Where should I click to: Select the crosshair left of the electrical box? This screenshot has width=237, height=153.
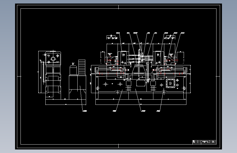pyautogui.click(x=162, y=85)
